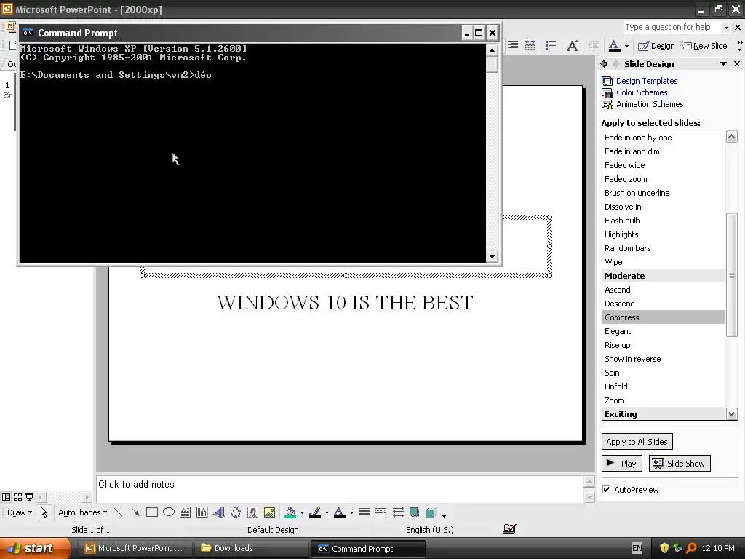
Task: Select the Oval shape tool
Action: (169, 512)
